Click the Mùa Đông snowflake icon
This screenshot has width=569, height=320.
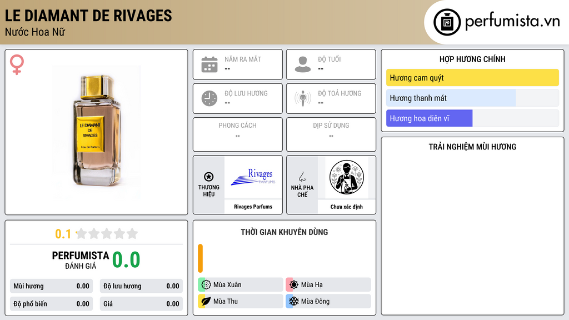tap(294, 301)
